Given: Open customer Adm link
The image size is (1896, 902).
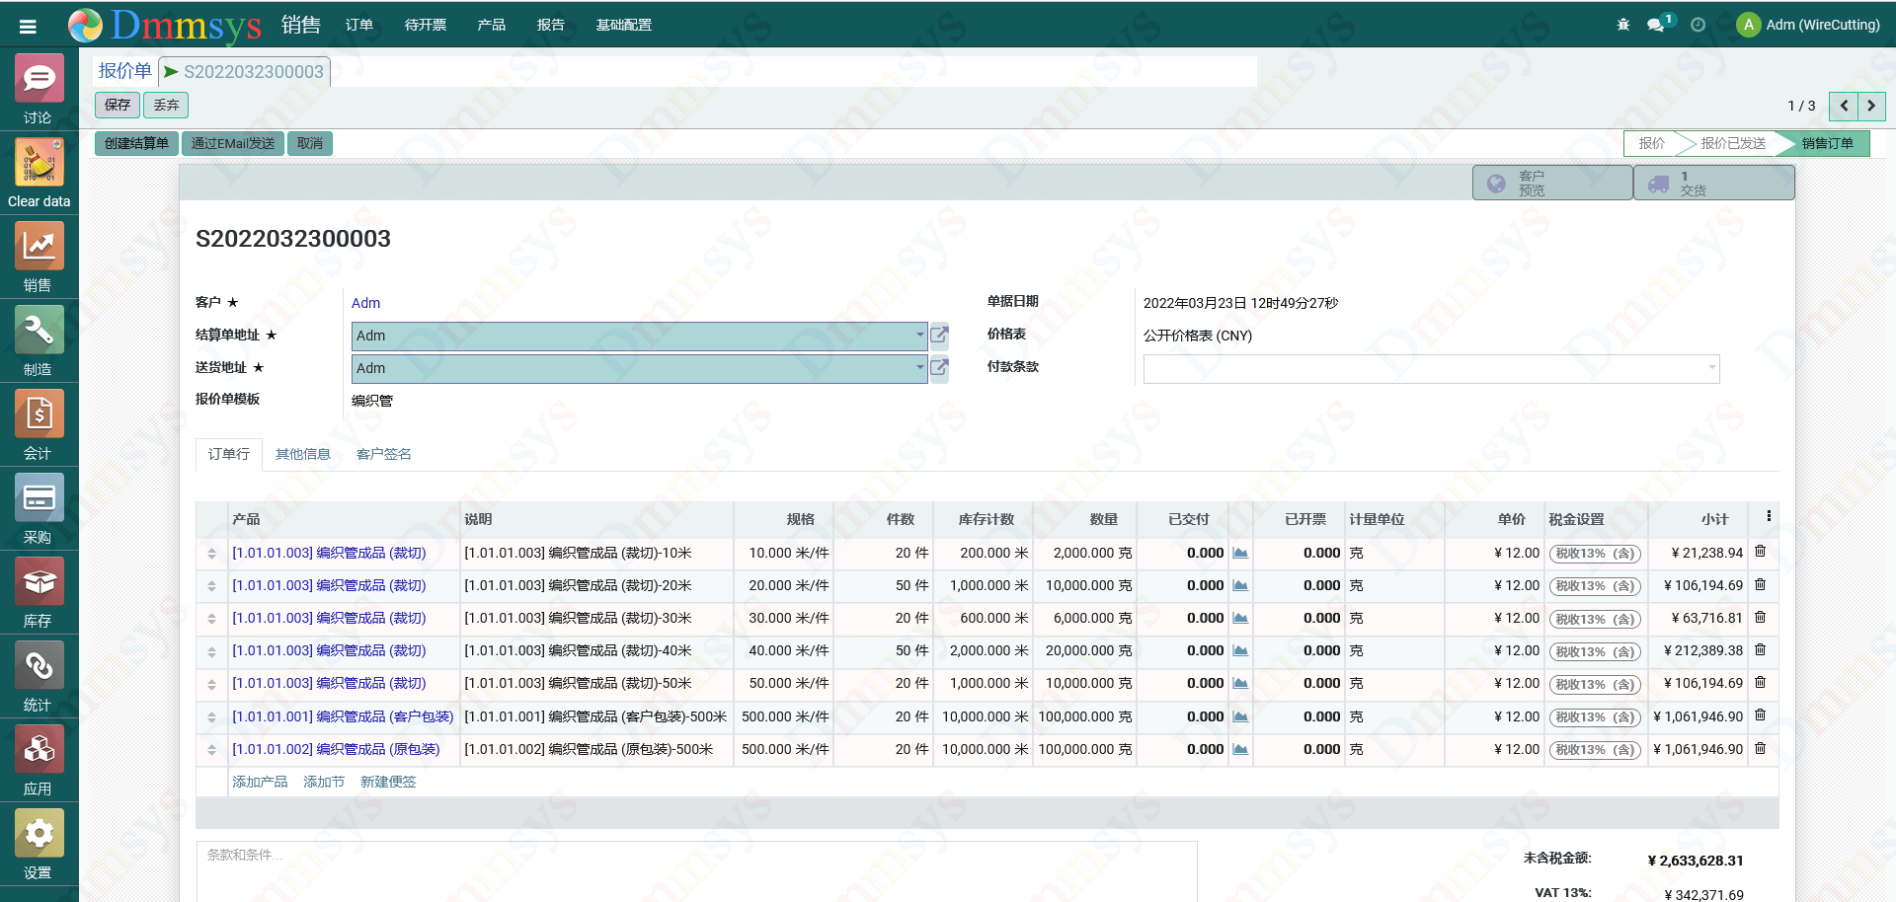Looking at the screenshot, I should point(365,303).
